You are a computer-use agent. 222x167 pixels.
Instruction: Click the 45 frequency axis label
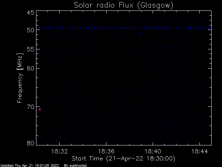click(x=31, y=13)
